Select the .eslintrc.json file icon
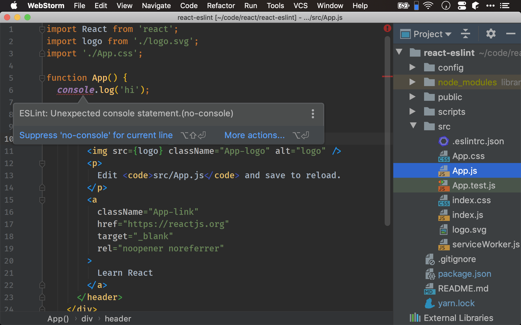Screen dimensions: 521x325 444,141
